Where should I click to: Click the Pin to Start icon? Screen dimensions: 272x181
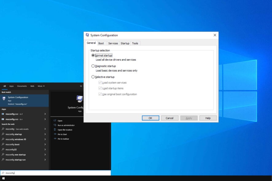(55, 134)
